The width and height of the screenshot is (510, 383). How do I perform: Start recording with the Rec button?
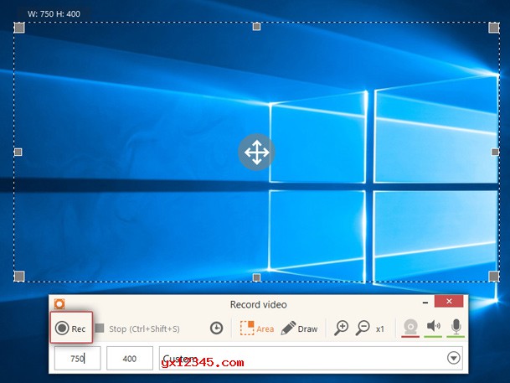[71, 328]
